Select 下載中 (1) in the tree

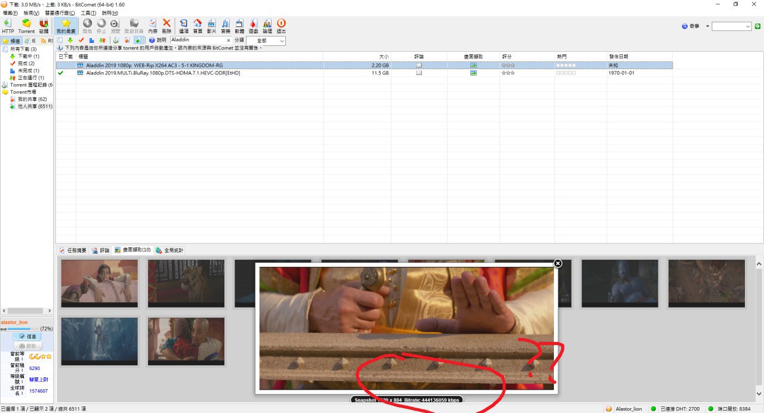(x=24, y=56)
